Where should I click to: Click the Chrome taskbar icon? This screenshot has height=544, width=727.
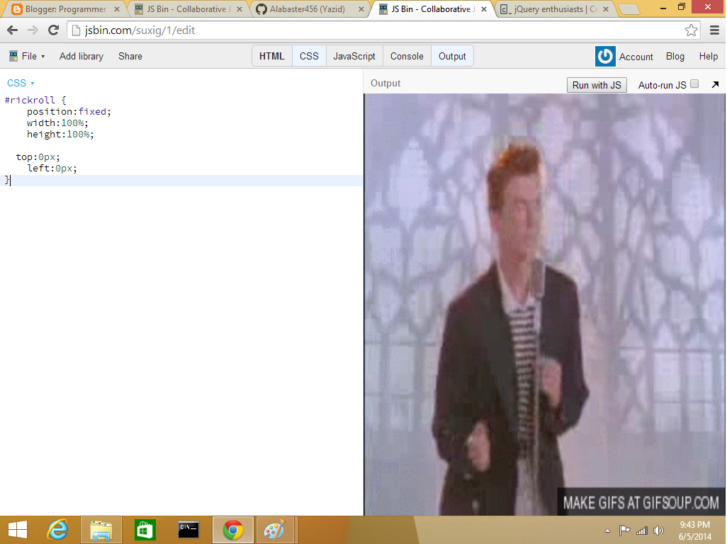click(232, 530)
